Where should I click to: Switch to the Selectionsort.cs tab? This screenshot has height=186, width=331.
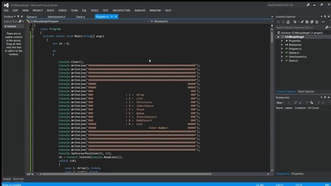point(56,17)
